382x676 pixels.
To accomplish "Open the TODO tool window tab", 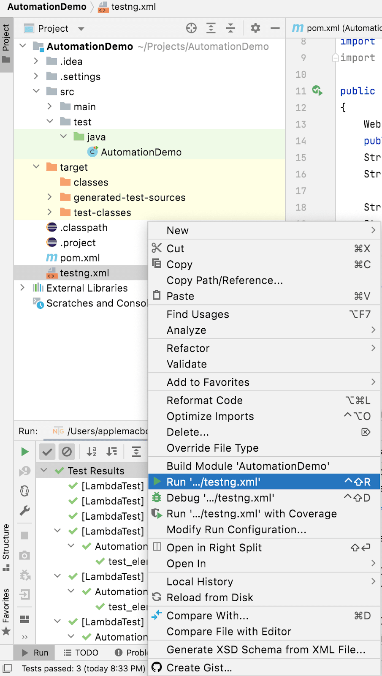I will coord(81,652).
